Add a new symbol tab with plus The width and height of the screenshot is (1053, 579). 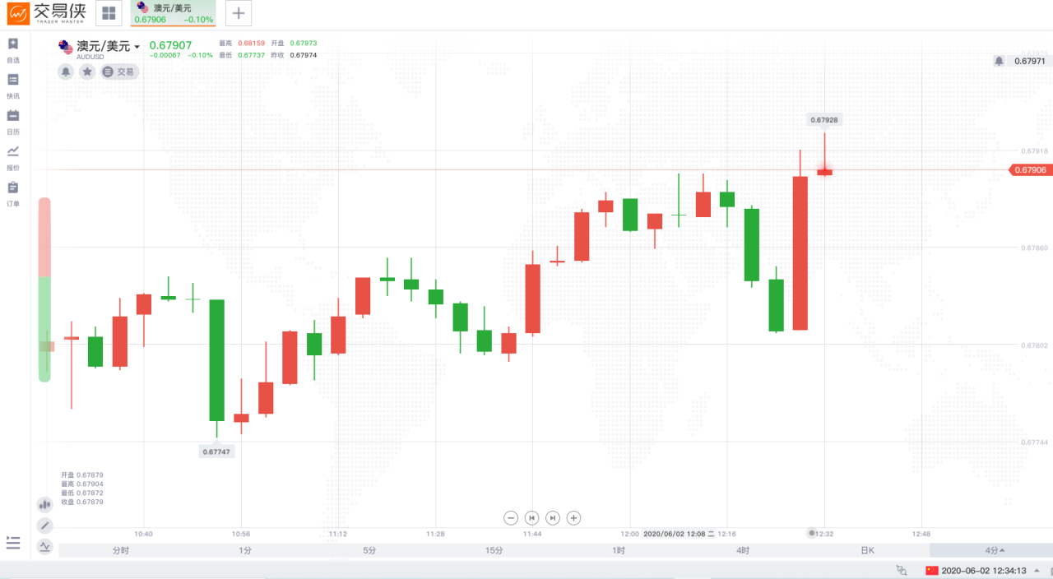[239, 13]
